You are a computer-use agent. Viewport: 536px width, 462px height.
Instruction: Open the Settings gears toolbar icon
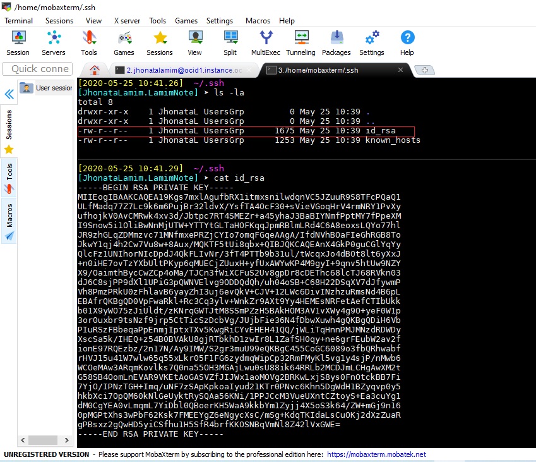click(x=372, y=44)
